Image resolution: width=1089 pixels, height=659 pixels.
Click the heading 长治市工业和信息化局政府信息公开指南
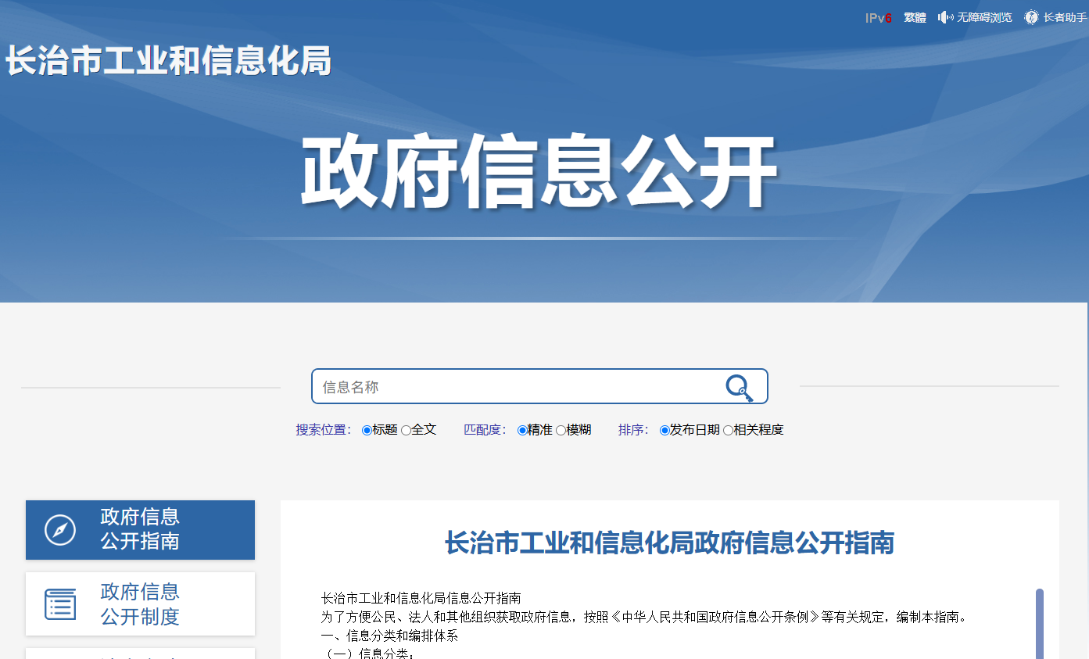pyautogui.click(x=669, y=543)
